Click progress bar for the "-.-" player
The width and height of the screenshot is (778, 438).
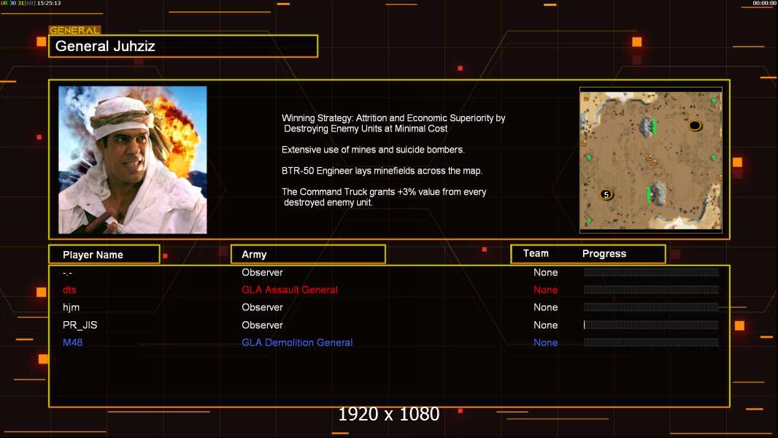tap(651, 272)
